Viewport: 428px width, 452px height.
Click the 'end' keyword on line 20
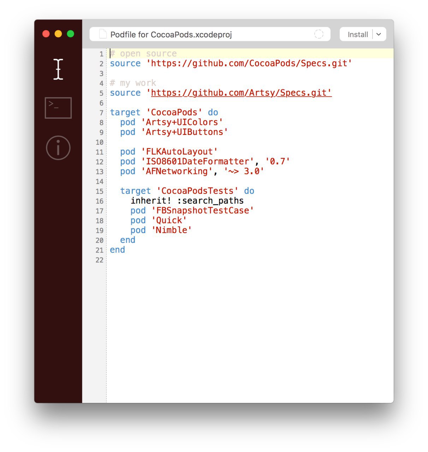(x=127, y=240)
